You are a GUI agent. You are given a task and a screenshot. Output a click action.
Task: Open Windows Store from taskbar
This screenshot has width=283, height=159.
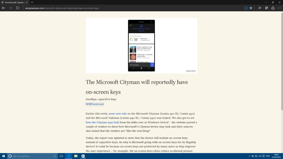[x=83, y=156]
